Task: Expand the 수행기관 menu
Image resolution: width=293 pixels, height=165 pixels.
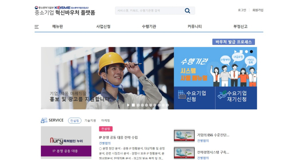Action: (149, 27)
